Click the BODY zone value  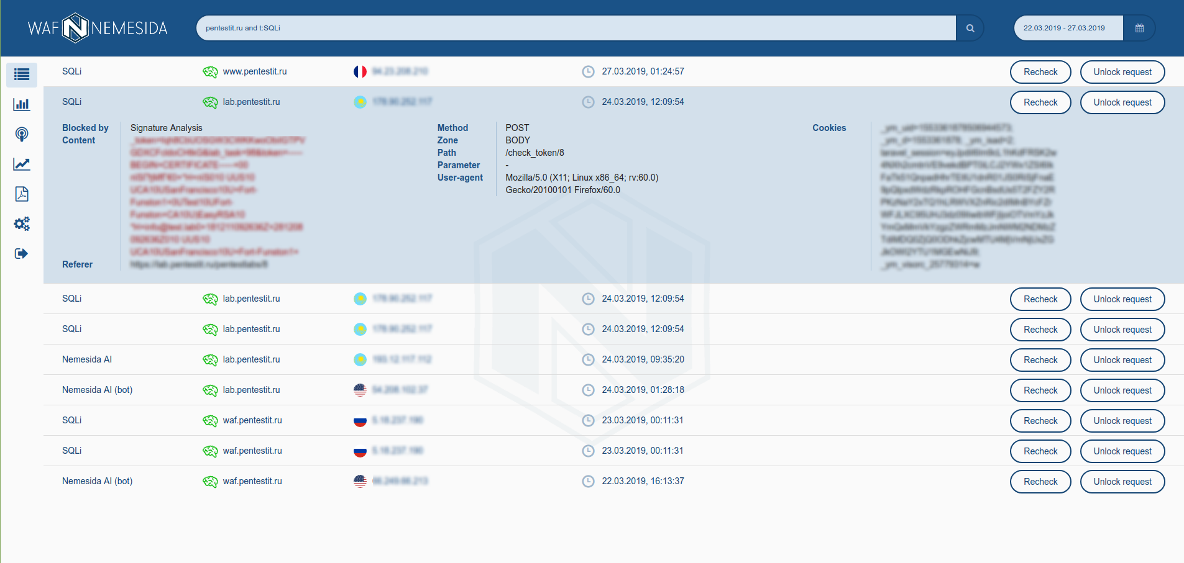[x=518, y=140]
